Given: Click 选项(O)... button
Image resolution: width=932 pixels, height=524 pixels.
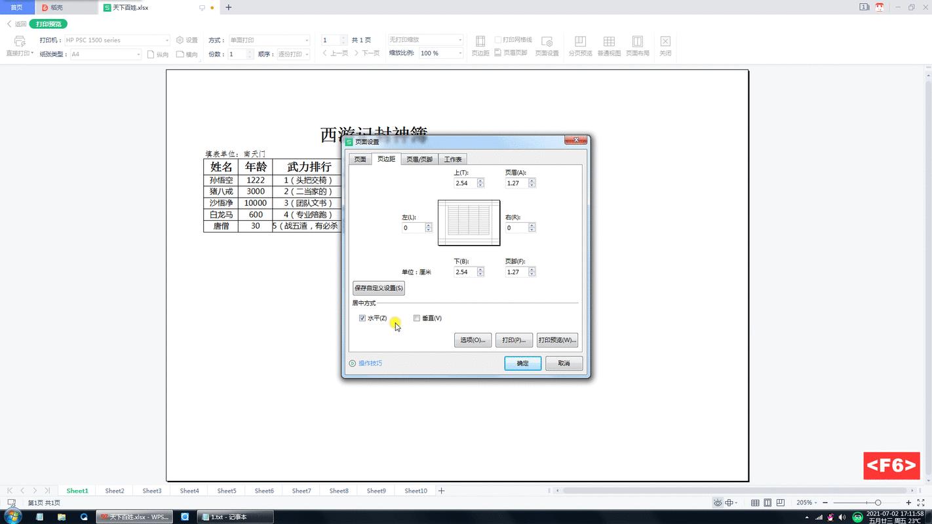Looking at the screenshot, I should pos(473,340).
